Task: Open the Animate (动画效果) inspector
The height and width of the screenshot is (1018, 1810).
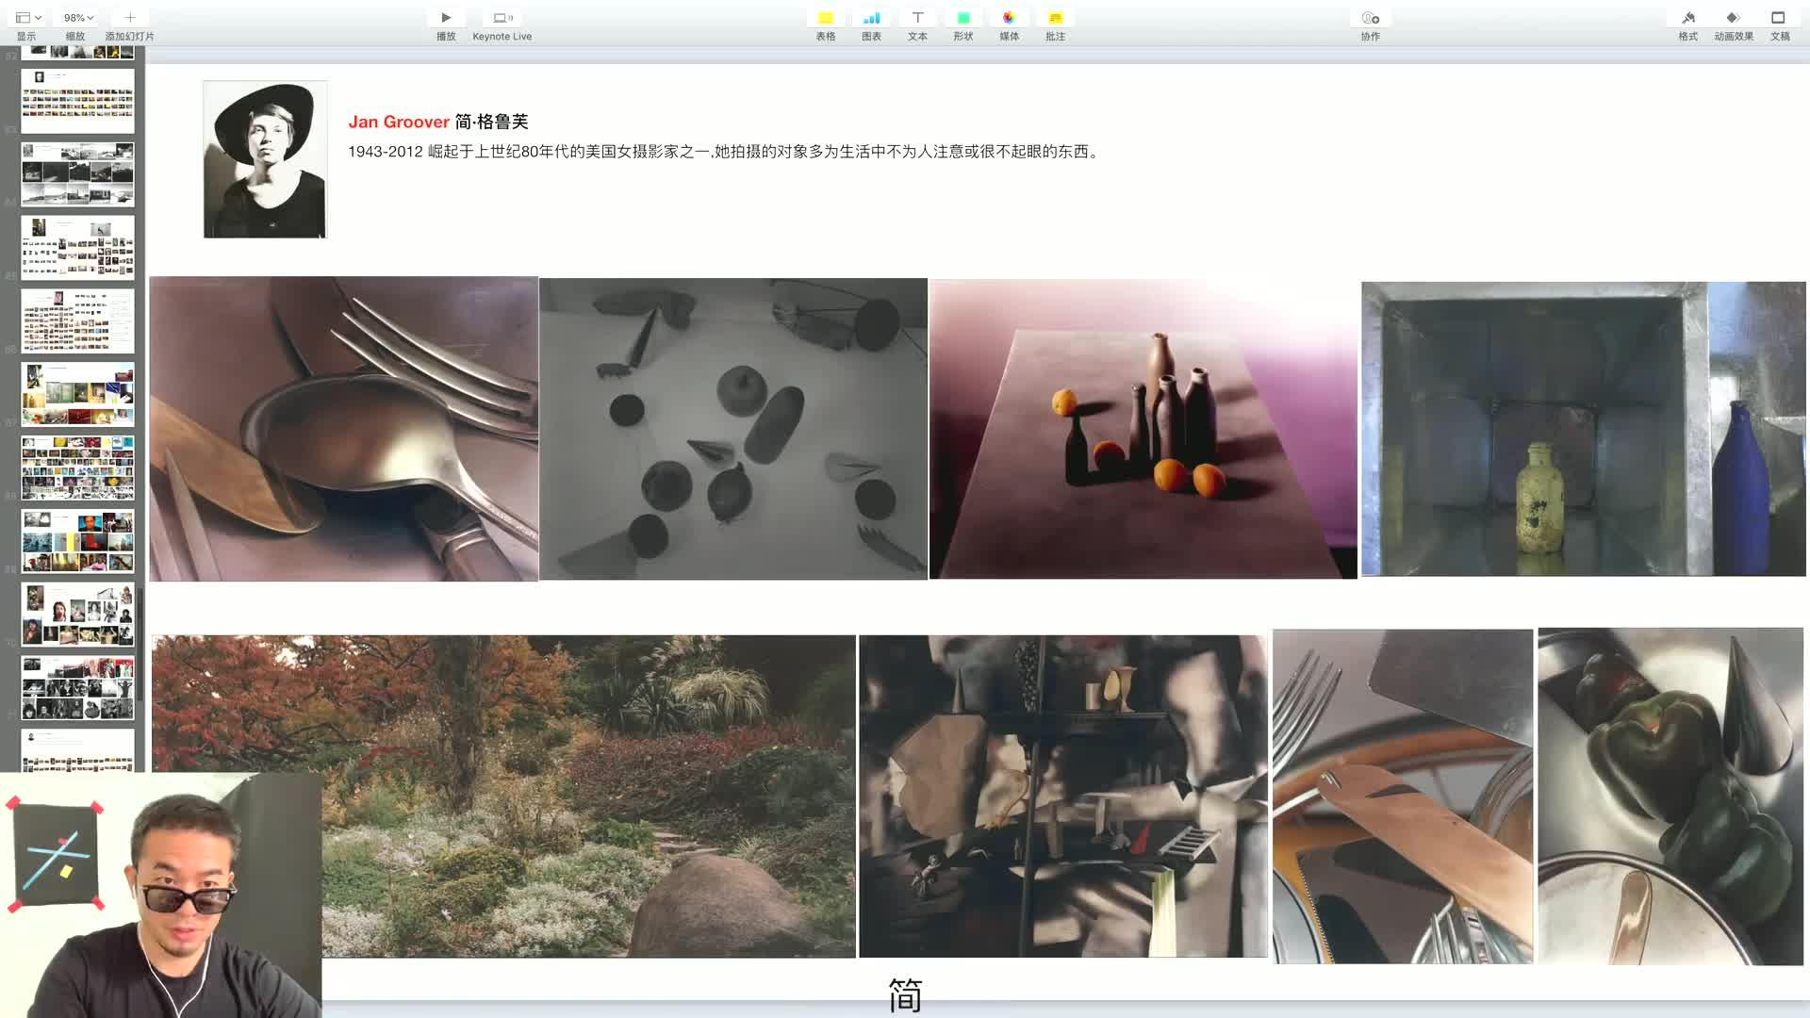Action: tap(1733, 18)
